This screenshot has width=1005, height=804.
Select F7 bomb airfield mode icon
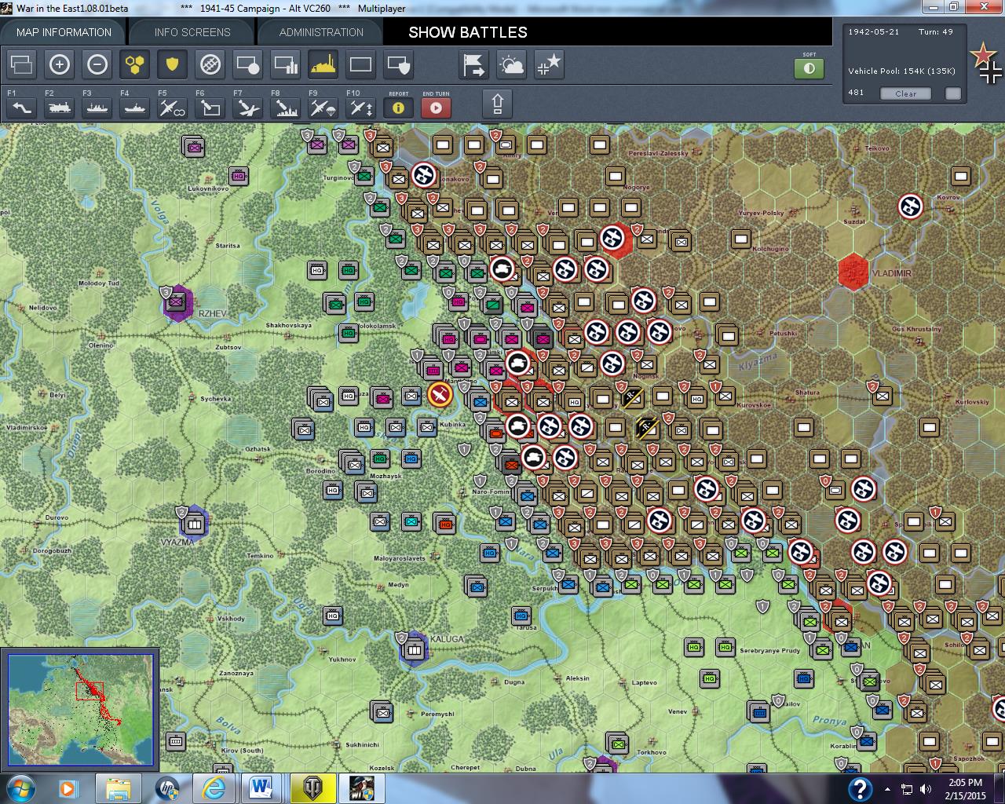tap(248, 108)
